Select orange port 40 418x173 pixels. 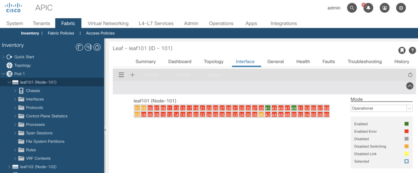pyautogui.click(x=261, y=115)
